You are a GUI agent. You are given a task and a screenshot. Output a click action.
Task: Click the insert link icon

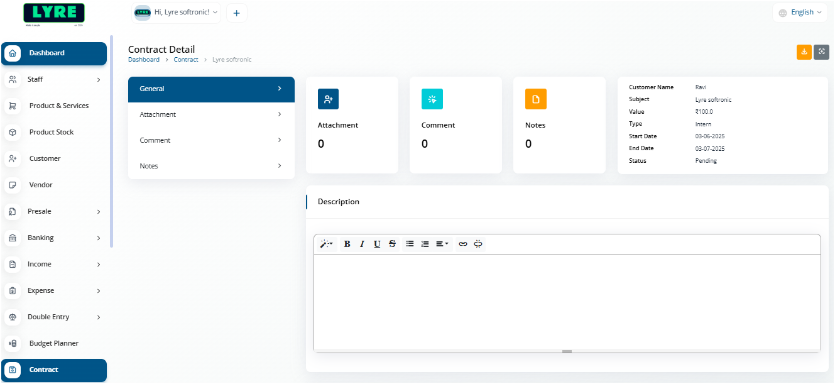pyautogui.click(x=463, y=244)
